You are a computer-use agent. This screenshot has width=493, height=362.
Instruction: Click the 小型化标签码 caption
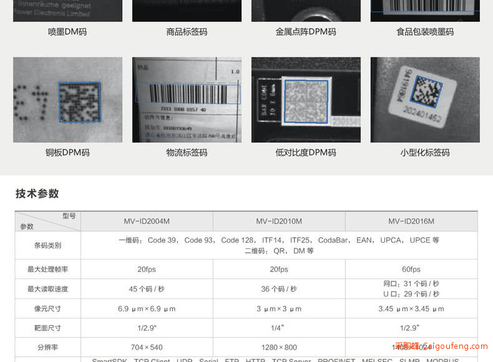pyautogui.click(x=425, y=152)
